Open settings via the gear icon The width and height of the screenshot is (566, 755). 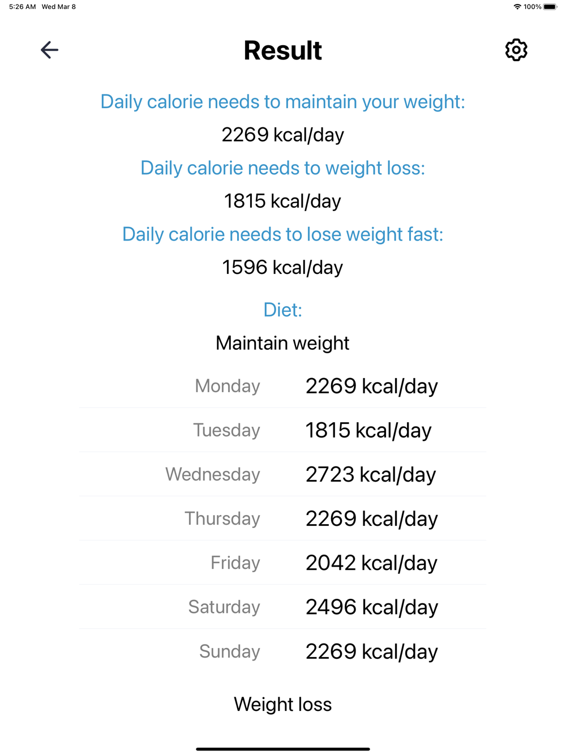click(516, 50)
